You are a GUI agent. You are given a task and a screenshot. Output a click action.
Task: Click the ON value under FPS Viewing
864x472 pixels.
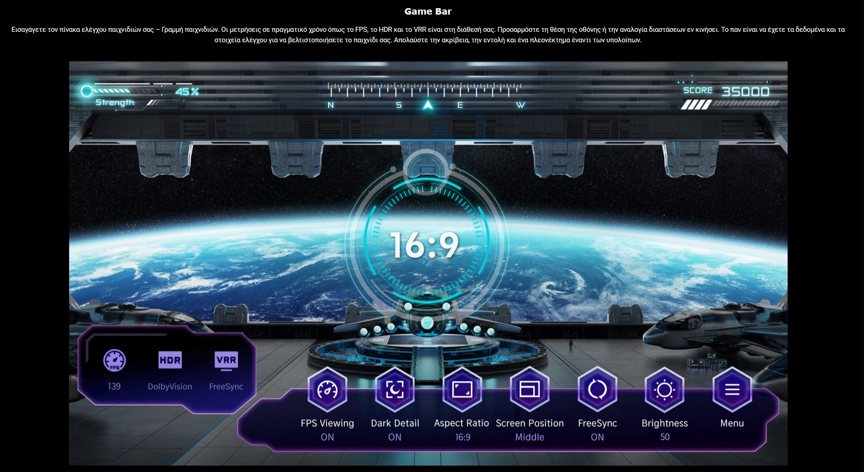coord(327,437)
